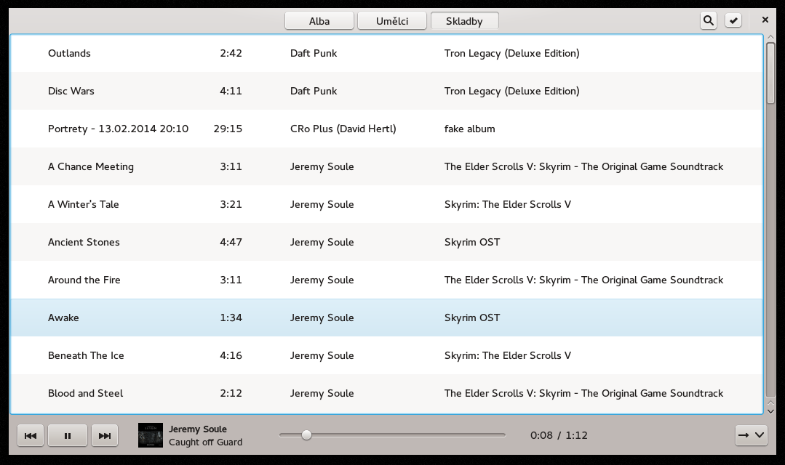Screen dimensions: 785x465
Task: Switch to the Skladby tab
Action: pyautogui.click(x=464, y=21)
